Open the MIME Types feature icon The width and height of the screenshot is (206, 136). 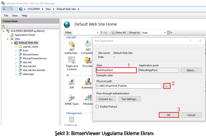coord(72,98)
